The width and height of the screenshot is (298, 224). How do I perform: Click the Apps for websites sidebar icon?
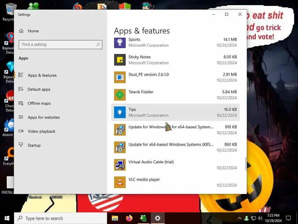coord(21,117)
